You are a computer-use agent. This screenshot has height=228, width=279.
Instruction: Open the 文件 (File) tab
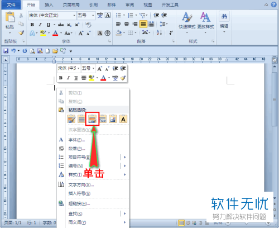(11, 5)
